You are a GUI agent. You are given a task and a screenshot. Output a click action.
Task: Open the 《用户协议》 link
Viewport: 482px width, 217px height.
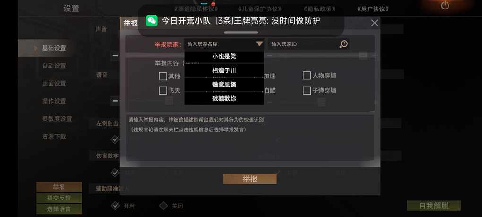tap(372, 9)
